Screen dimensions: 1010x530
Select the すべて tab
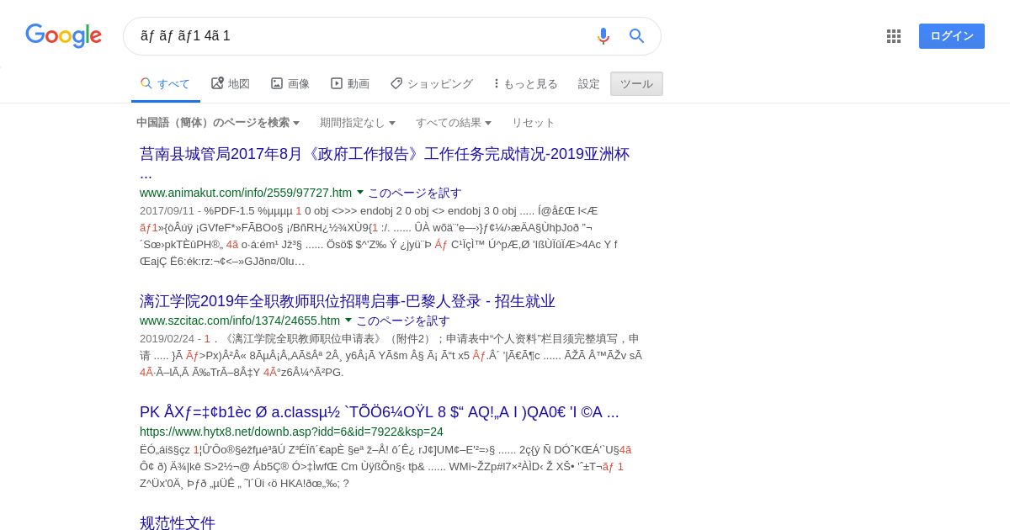(165, 84)
